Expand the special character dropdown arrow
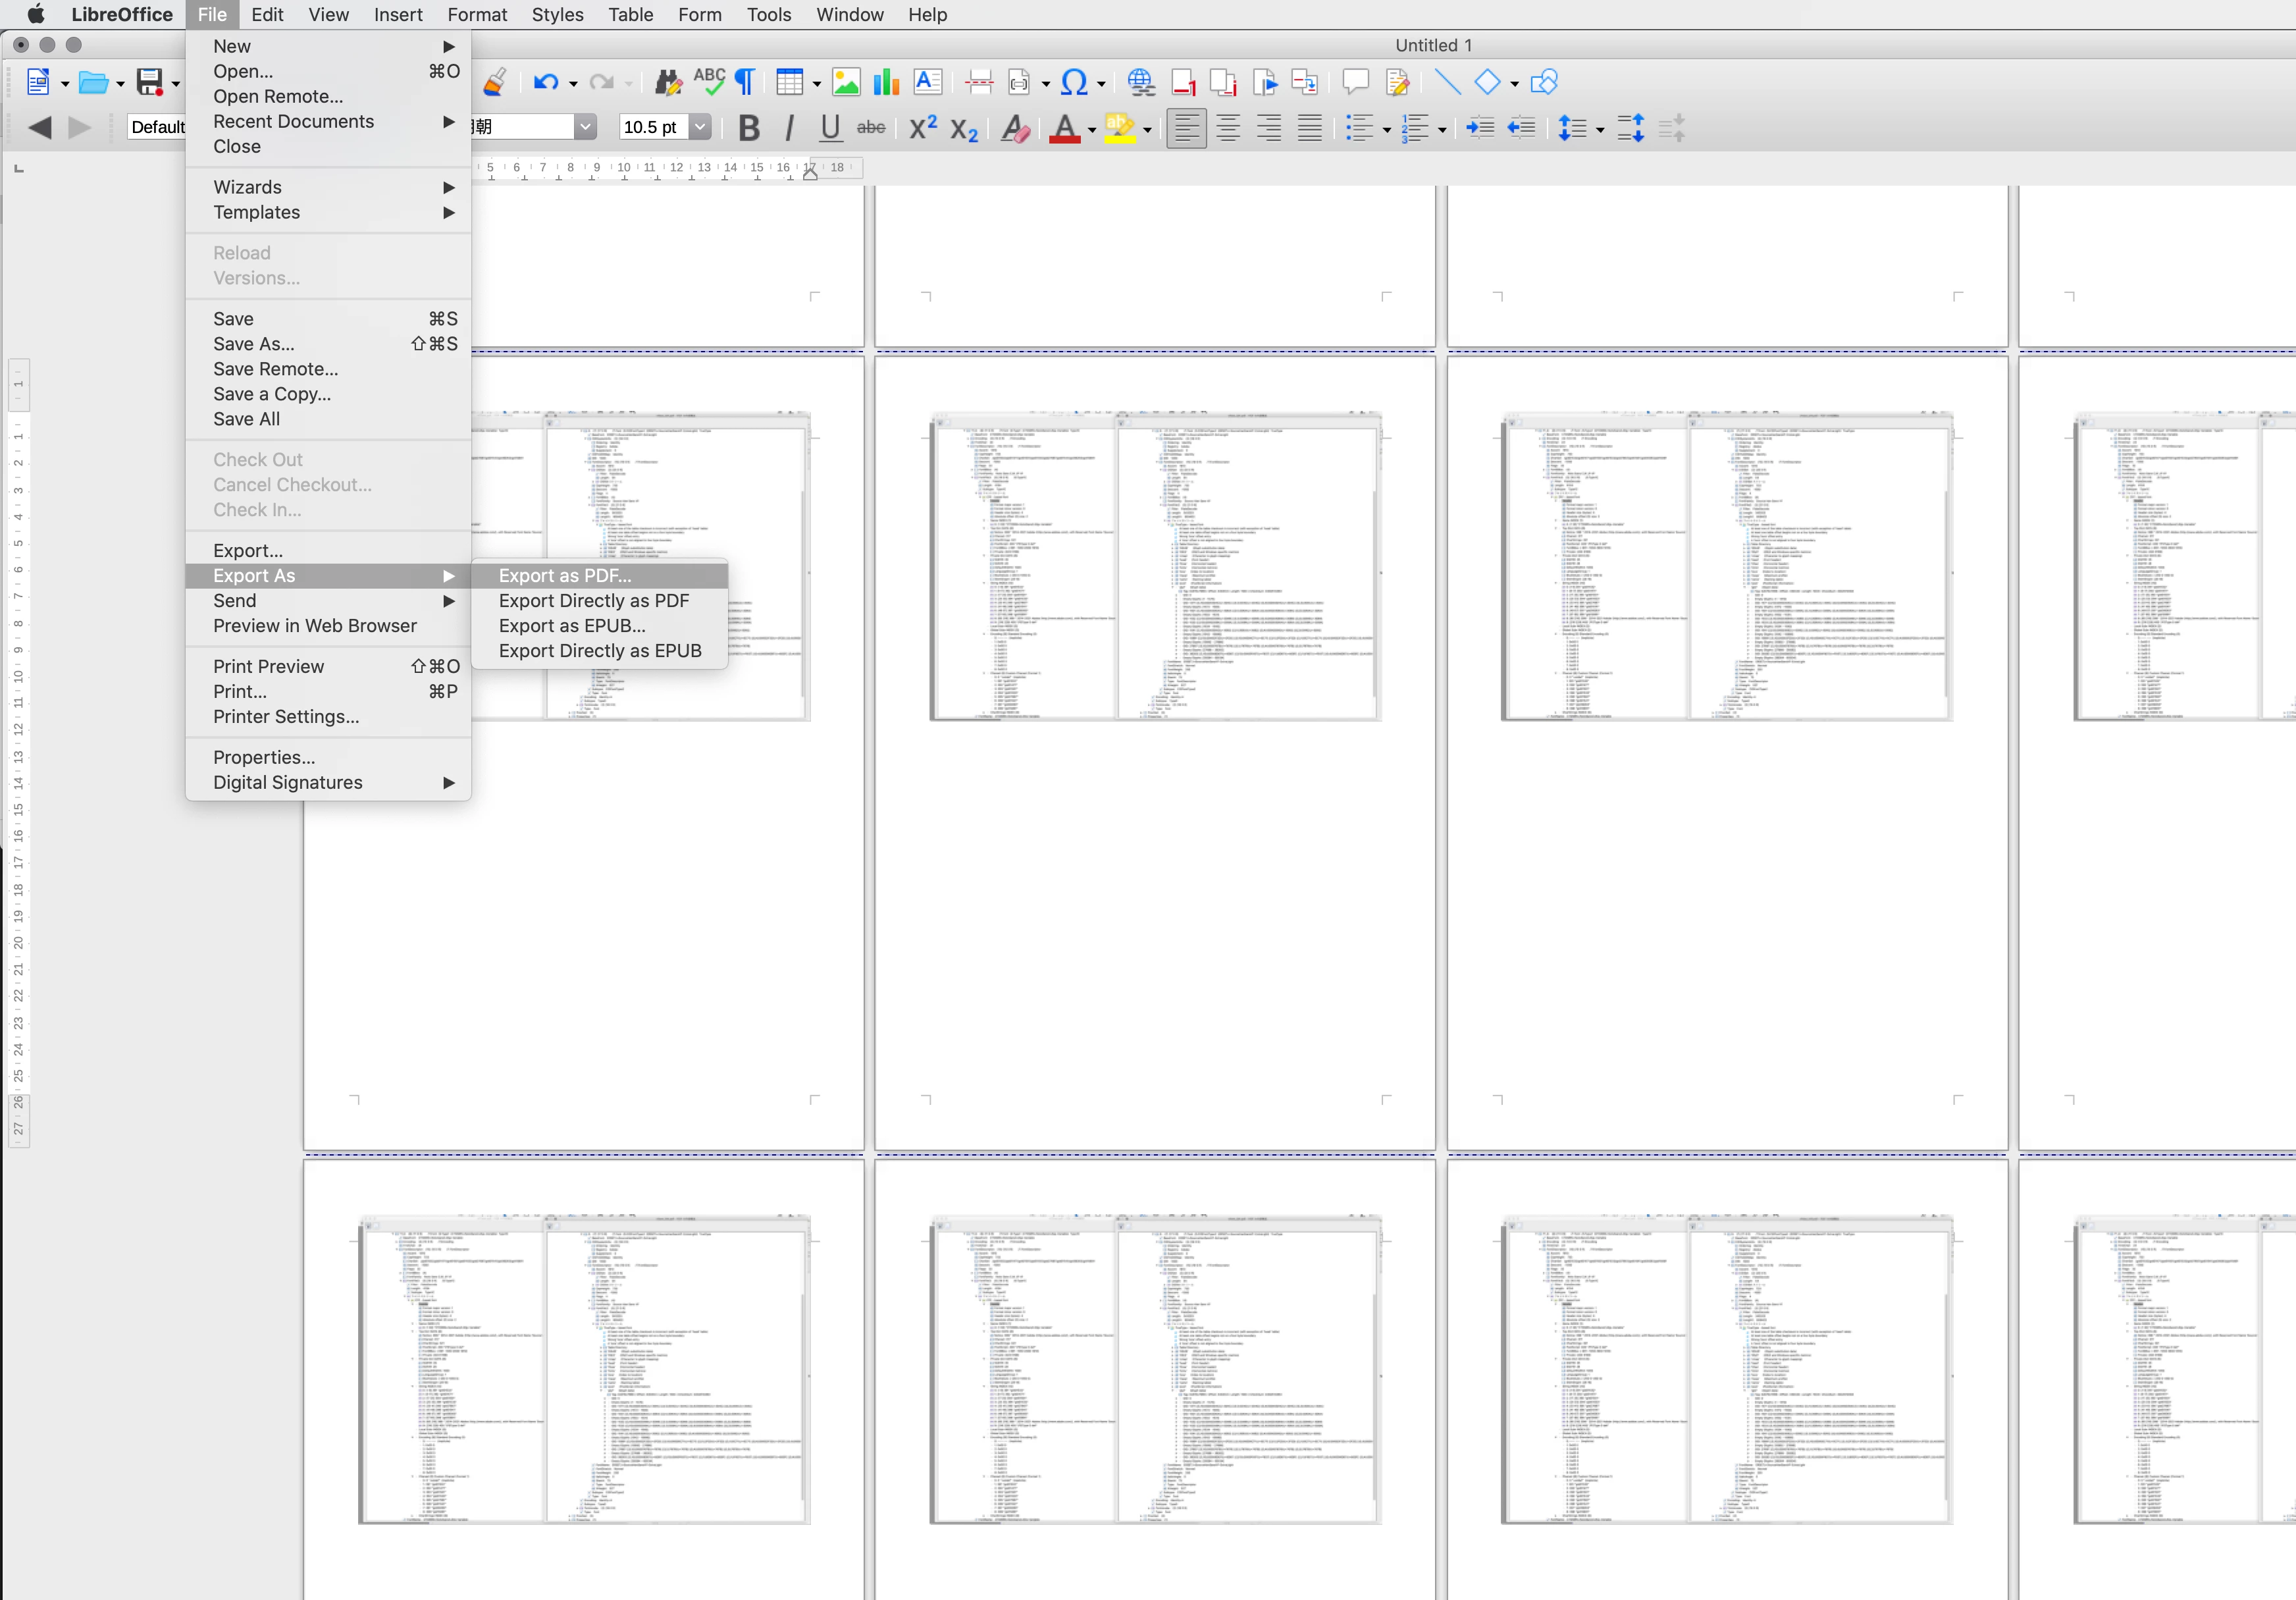2296x1600 pixels. point(1102,84)
